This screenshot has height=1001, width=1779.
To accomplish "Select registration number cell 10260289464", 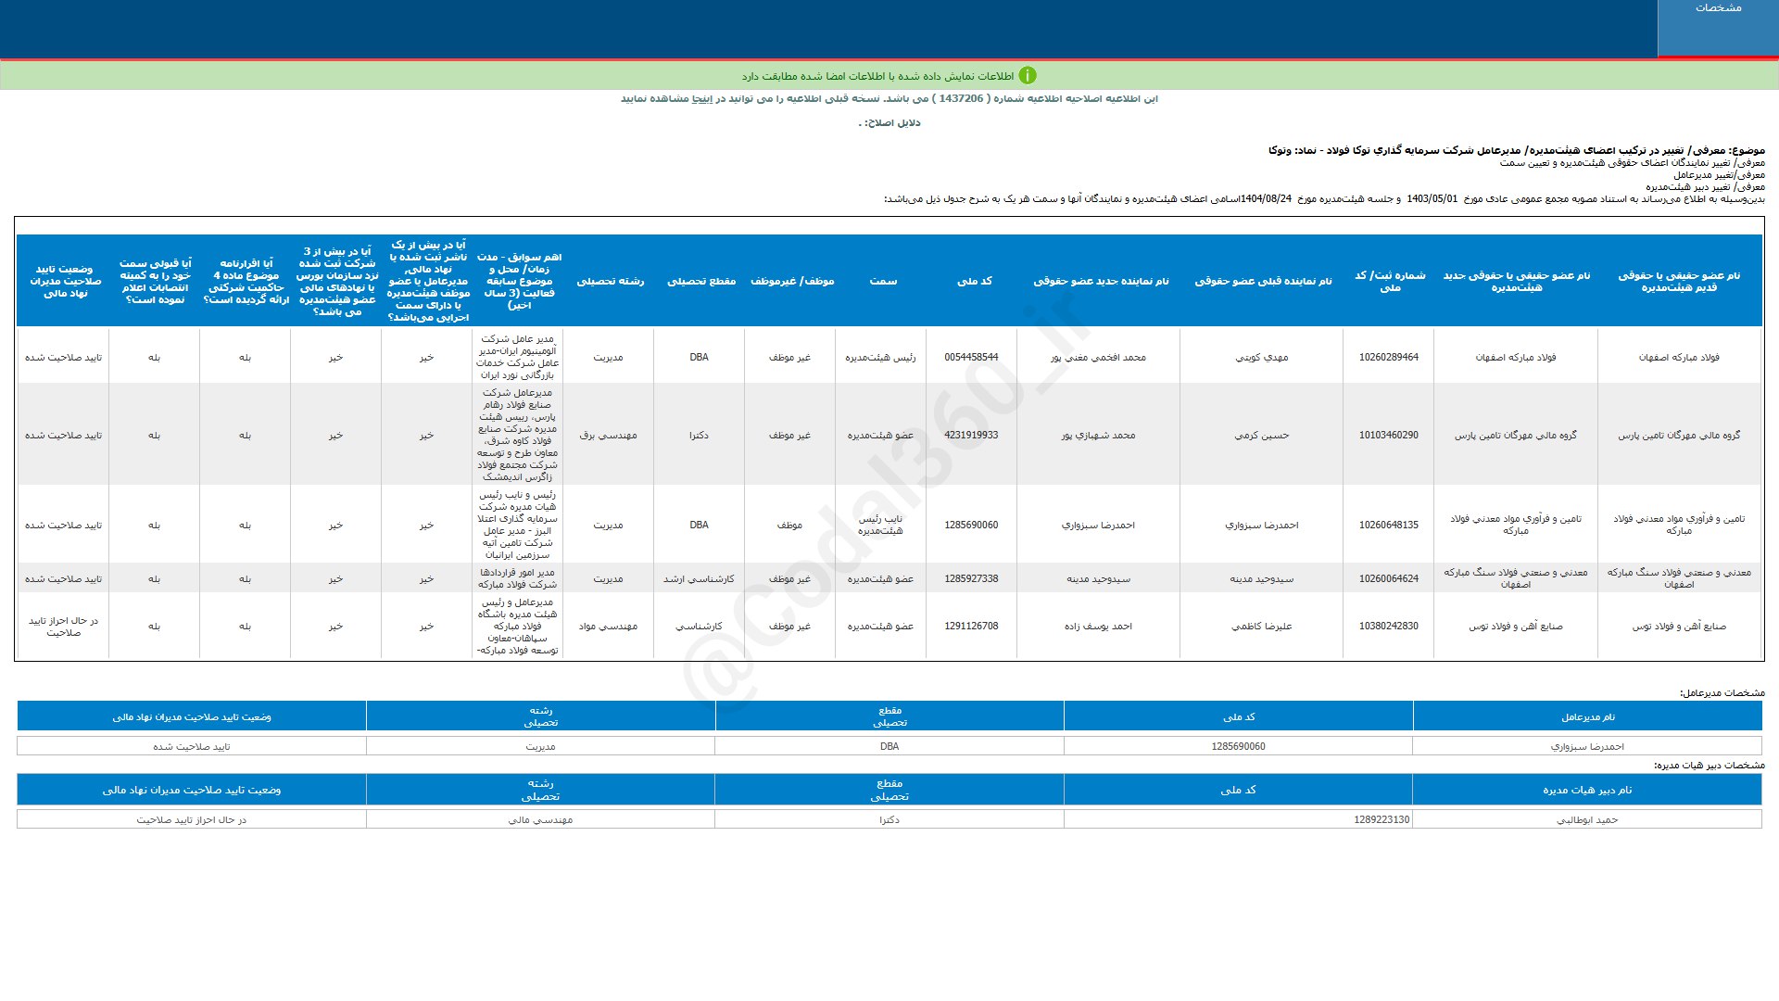I will (1388, 358).
